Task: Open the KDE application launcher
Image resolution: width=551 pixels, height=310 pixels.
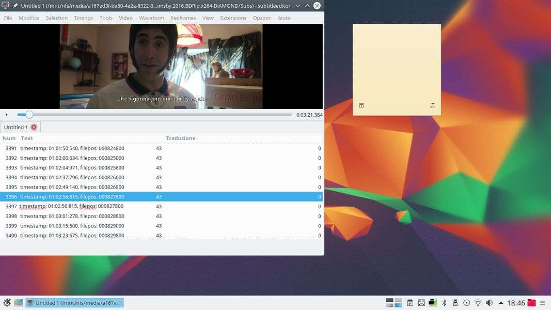Action: (x=7, y=303)
